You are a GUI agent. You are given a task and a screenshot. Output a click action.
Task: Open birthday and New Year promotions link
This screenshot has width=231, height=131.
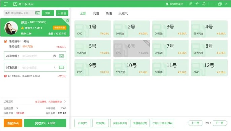coord(48,102)
